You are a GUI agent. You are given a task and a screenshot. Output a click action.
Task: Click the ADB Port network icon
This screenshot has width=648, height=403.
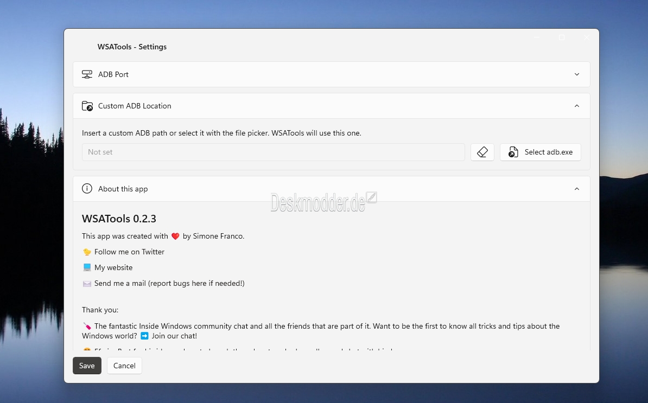(87, 74)
